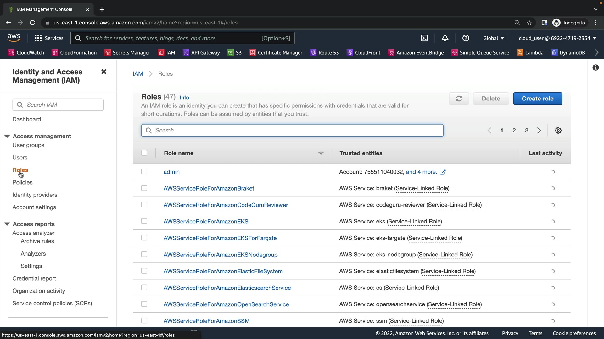This screenshot has height=339, width=604.
Task: Click the Create role button
Action: 537,99
